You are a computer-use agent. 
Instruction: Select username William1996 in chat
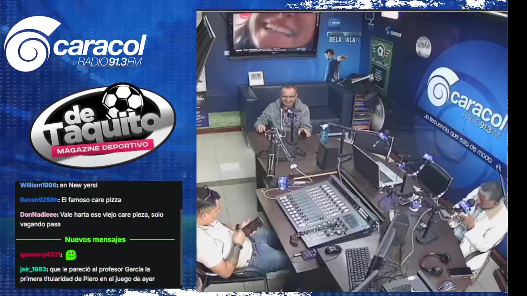pos(38,185)
